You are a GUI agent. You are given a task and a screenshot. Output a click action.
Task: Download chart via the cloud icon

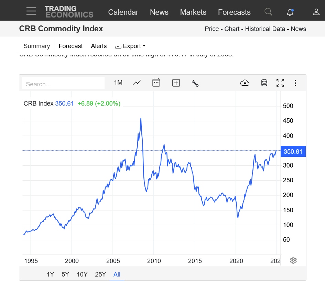245,83
